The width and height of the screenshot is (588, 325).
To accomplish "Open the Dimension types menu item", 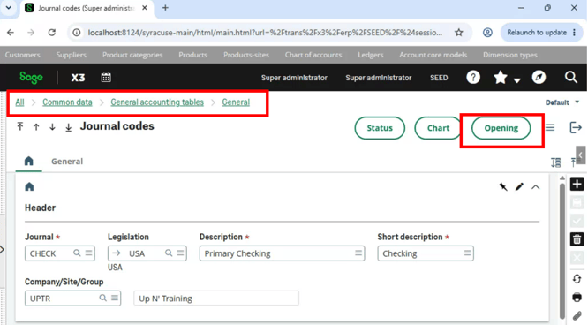I will pyautogui.click(x=510, y=55).
